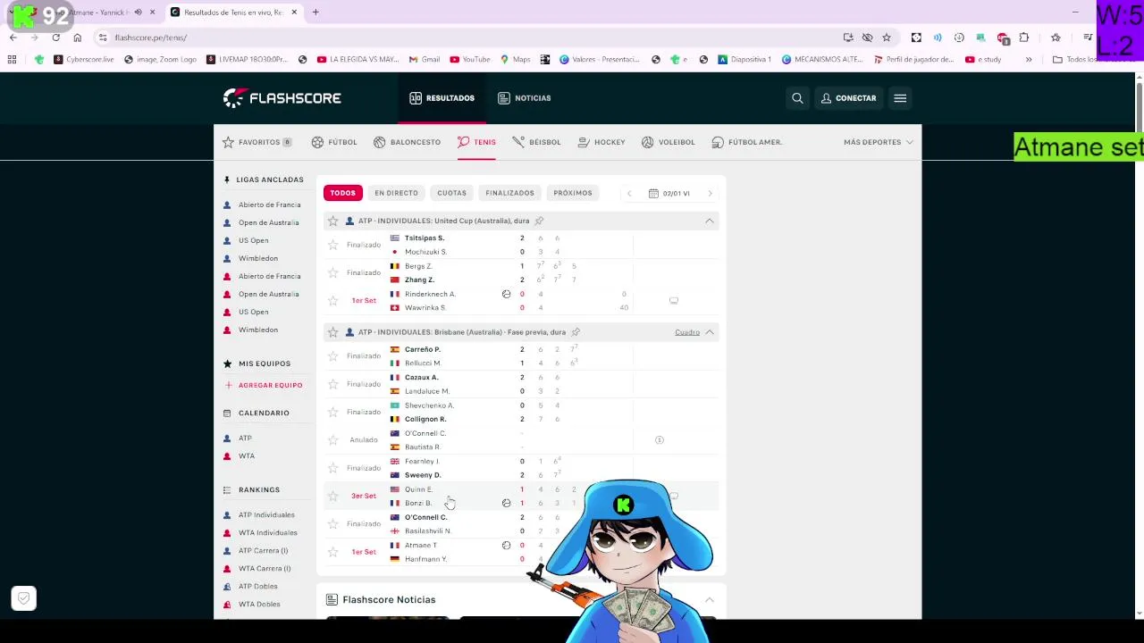
Task: Click the Conectar login button
Action: [x=848, y=98]
